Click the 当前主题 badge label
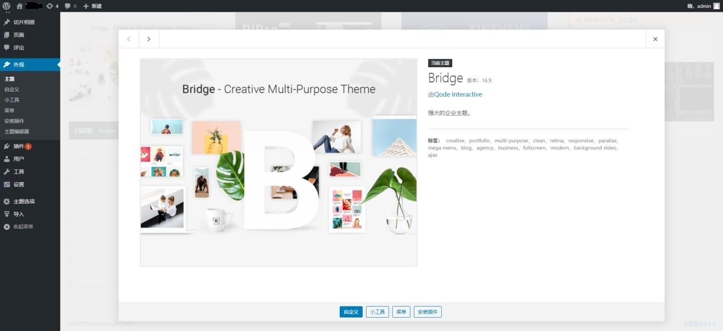This screenshot has width=723, height=331. tap(440, 63)
